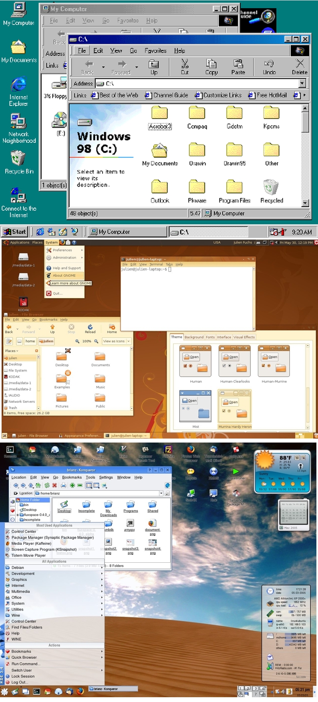The height and width of the screenshot is (702, 318).
Task: Select the Human-Clearlooks theme thumbnail
Action: pyautogui.click(x=235, y=364)
